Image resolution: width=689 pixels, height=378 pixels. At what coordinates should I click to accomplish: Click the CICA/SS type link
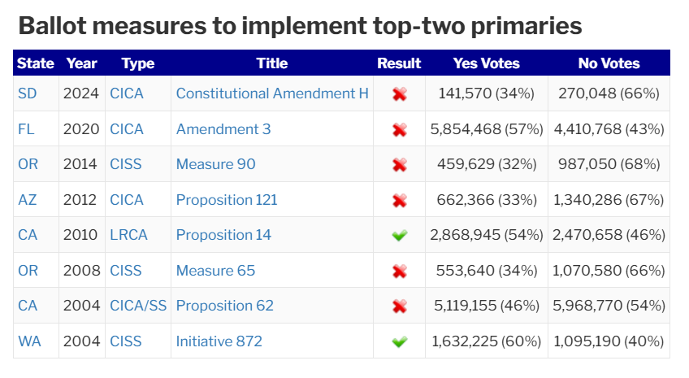pyautogui.click(x=138, y=306)
